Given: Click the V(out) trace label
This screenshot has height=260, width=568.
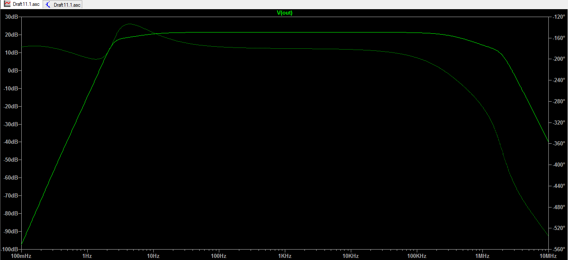Looking at the screenshot, I should pyautogui.click(x=285, y=13).
